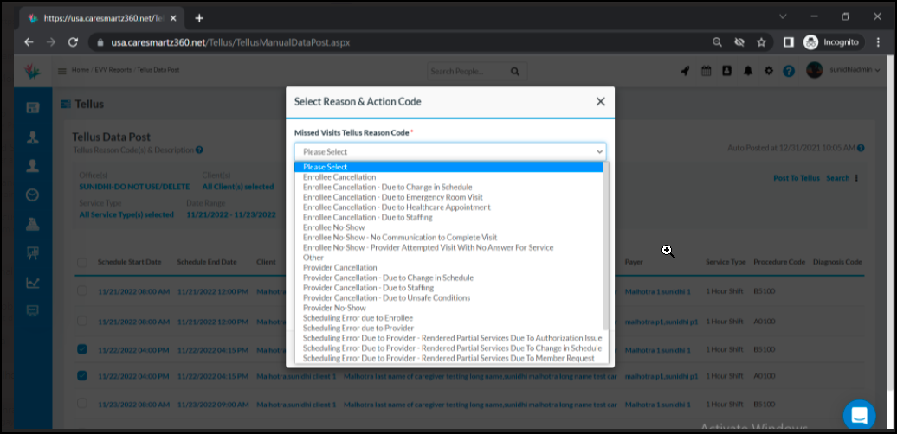Click 'SUNIDHI-DO NOT USE/DELETE' office filter

click(133, 187)
